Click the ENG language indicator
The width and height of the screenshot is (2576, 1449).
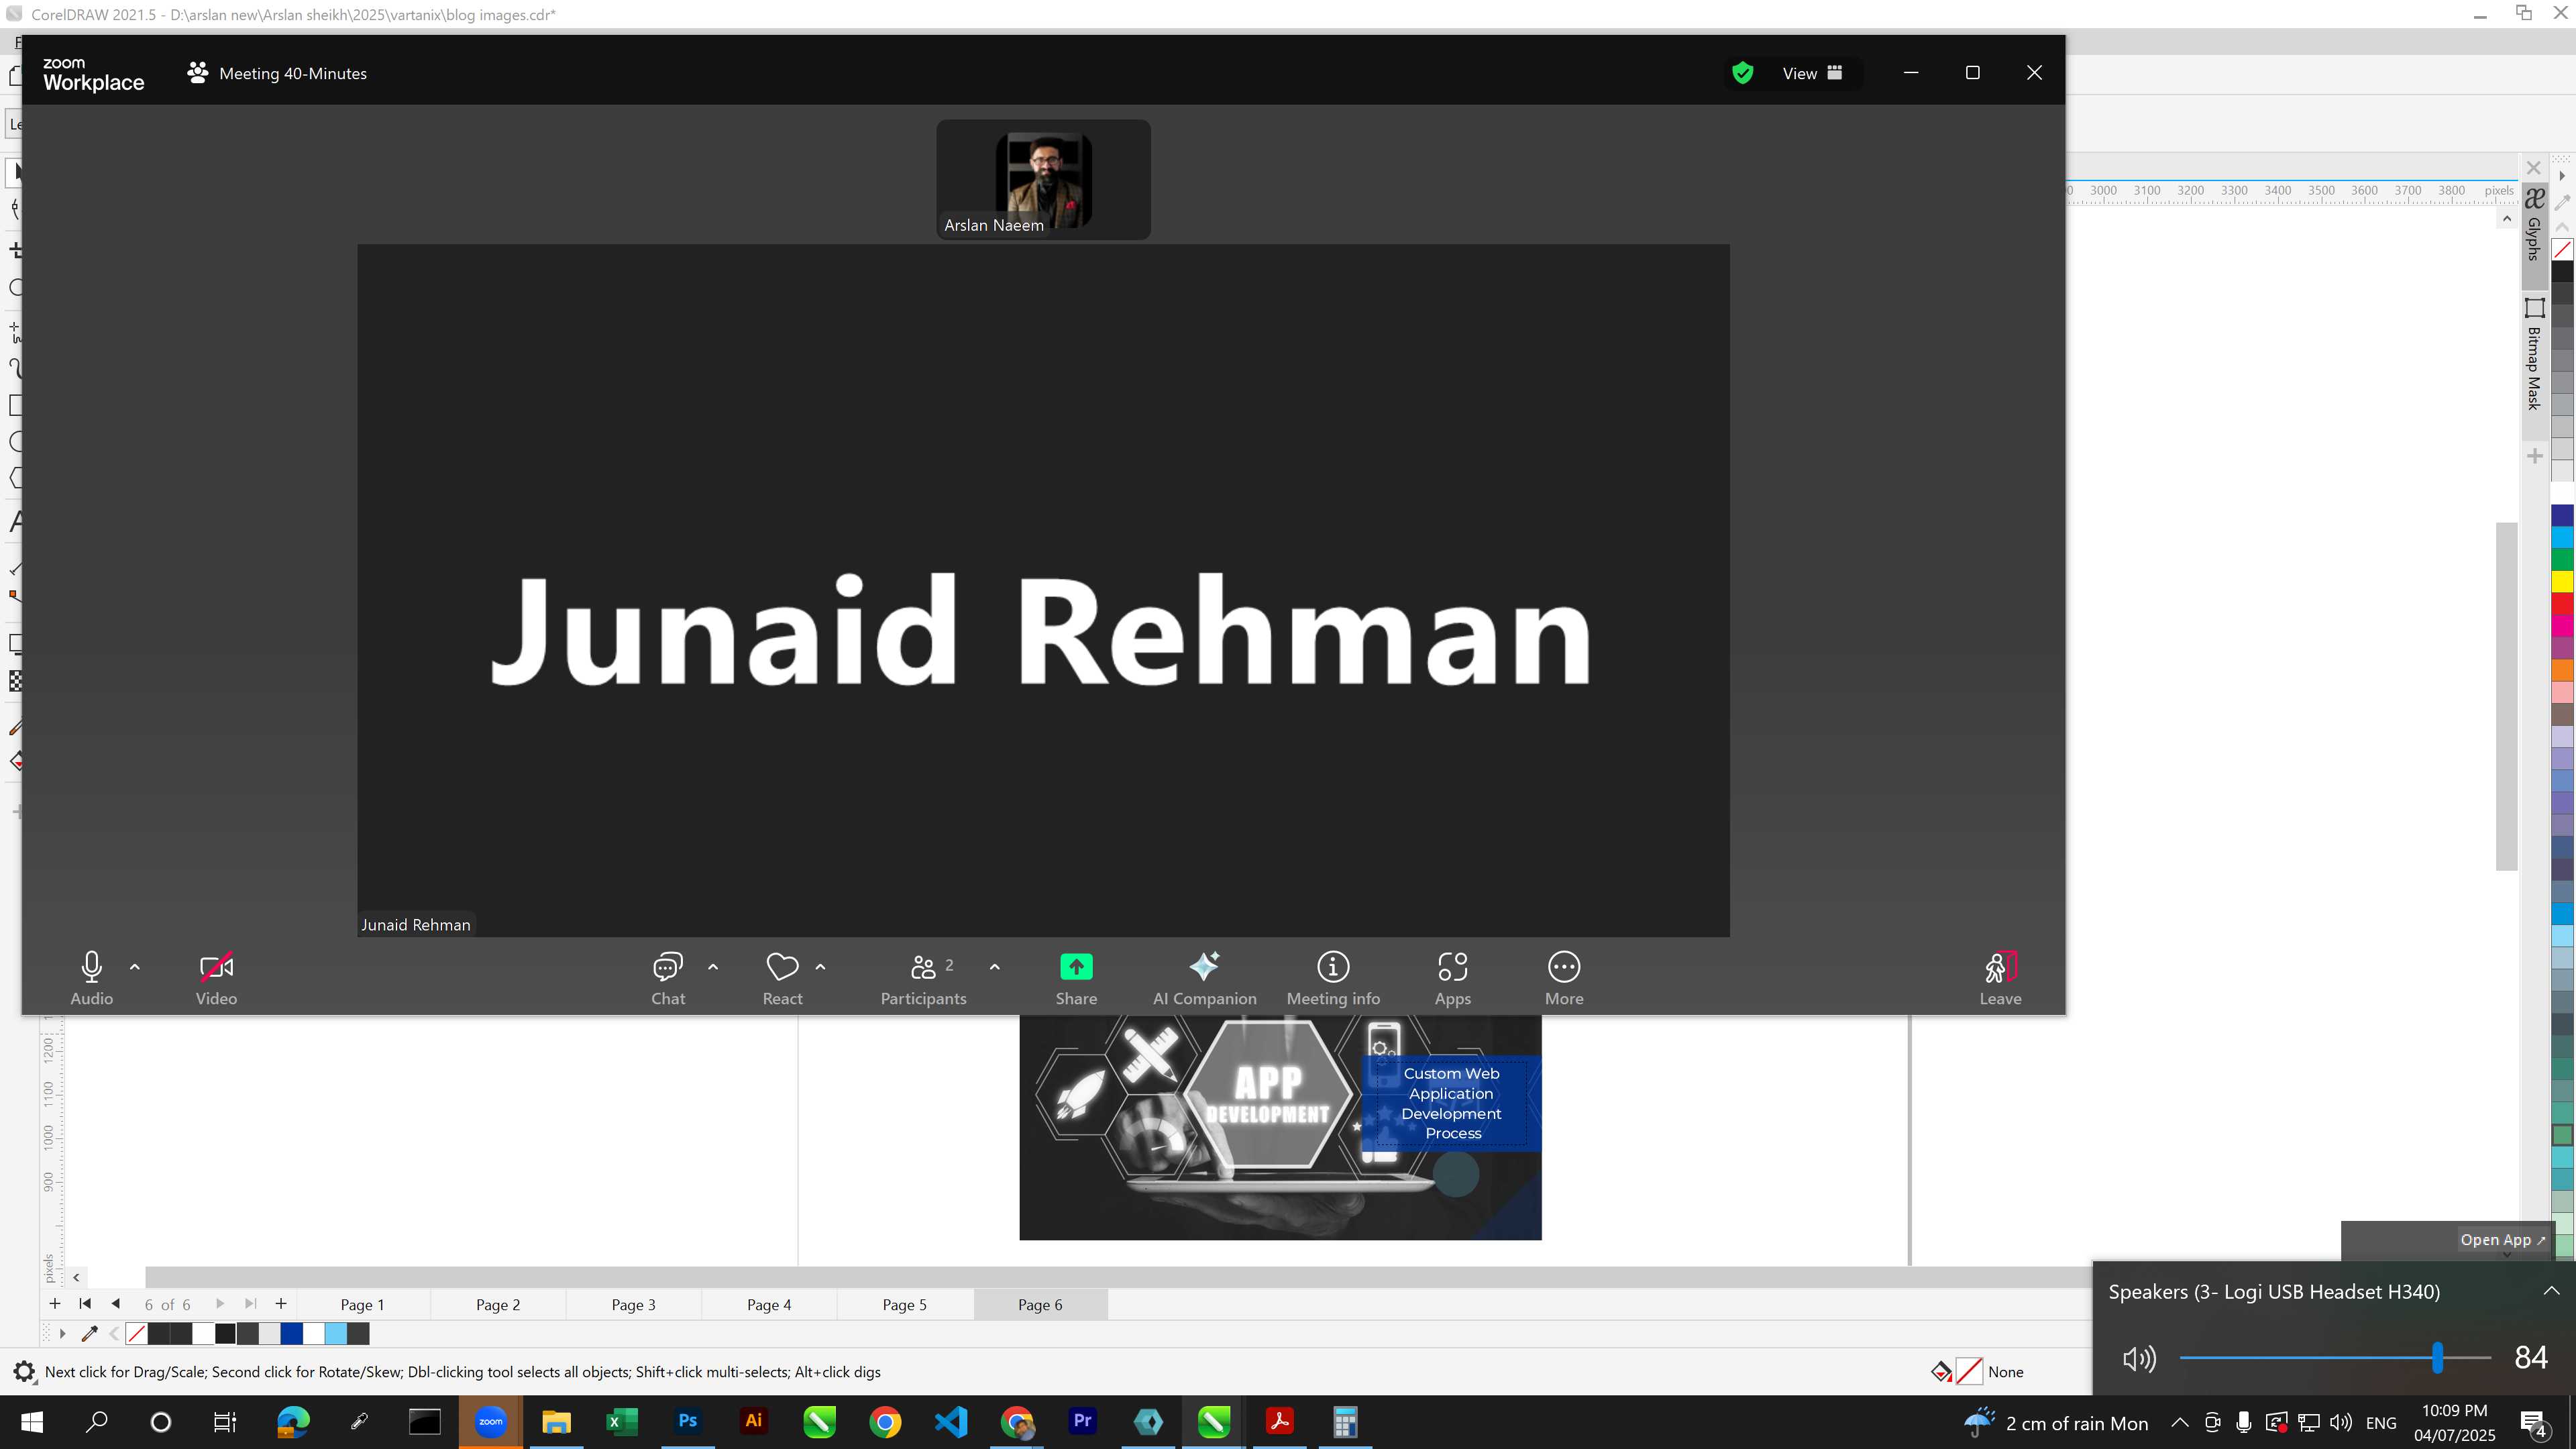[2381, 1422]
